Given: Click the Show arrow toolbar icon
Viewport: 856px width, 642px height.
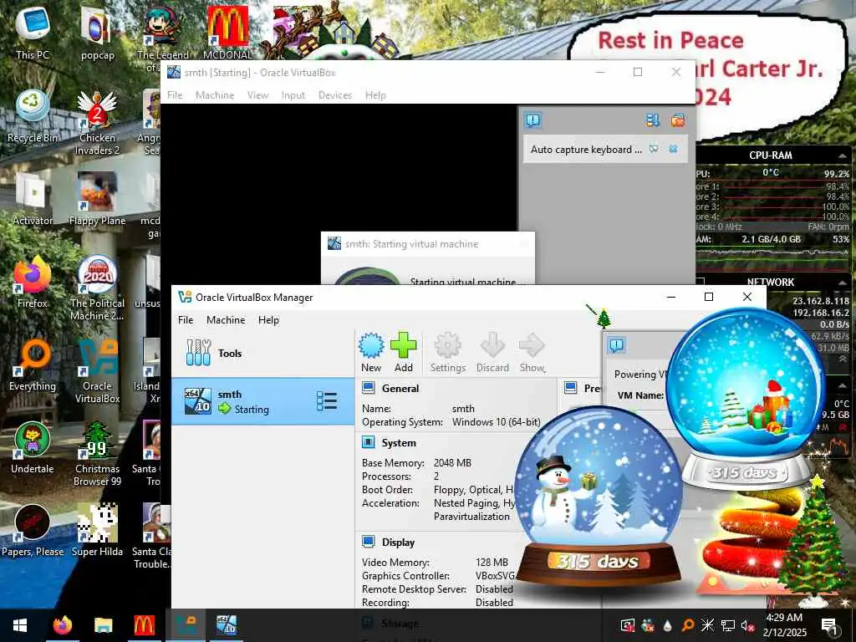Looking at the screenshot, I should [x=532, y=353].
